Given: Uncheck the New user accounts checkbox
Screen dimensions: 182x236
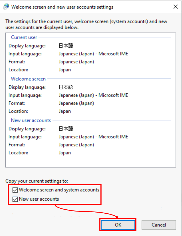Looking at the screenshot, I should point(15,199).
